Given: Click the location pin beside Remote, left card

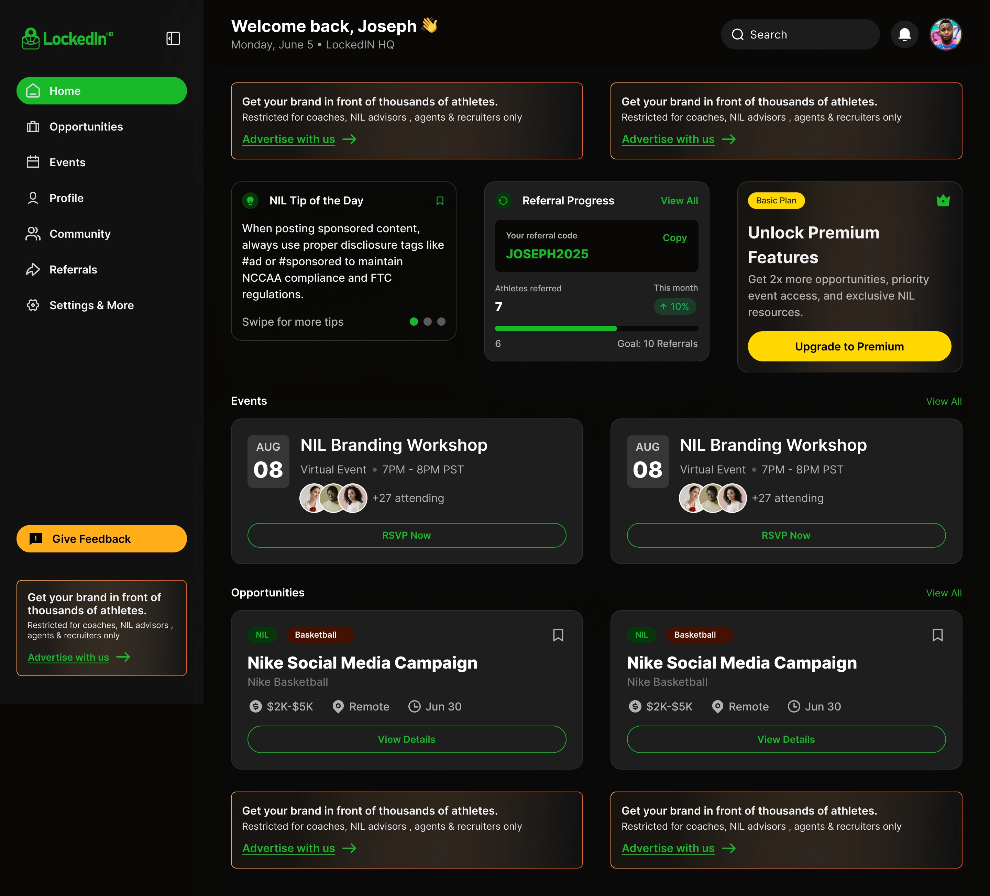Looking at the screenshot, I should tap(338, 706).
